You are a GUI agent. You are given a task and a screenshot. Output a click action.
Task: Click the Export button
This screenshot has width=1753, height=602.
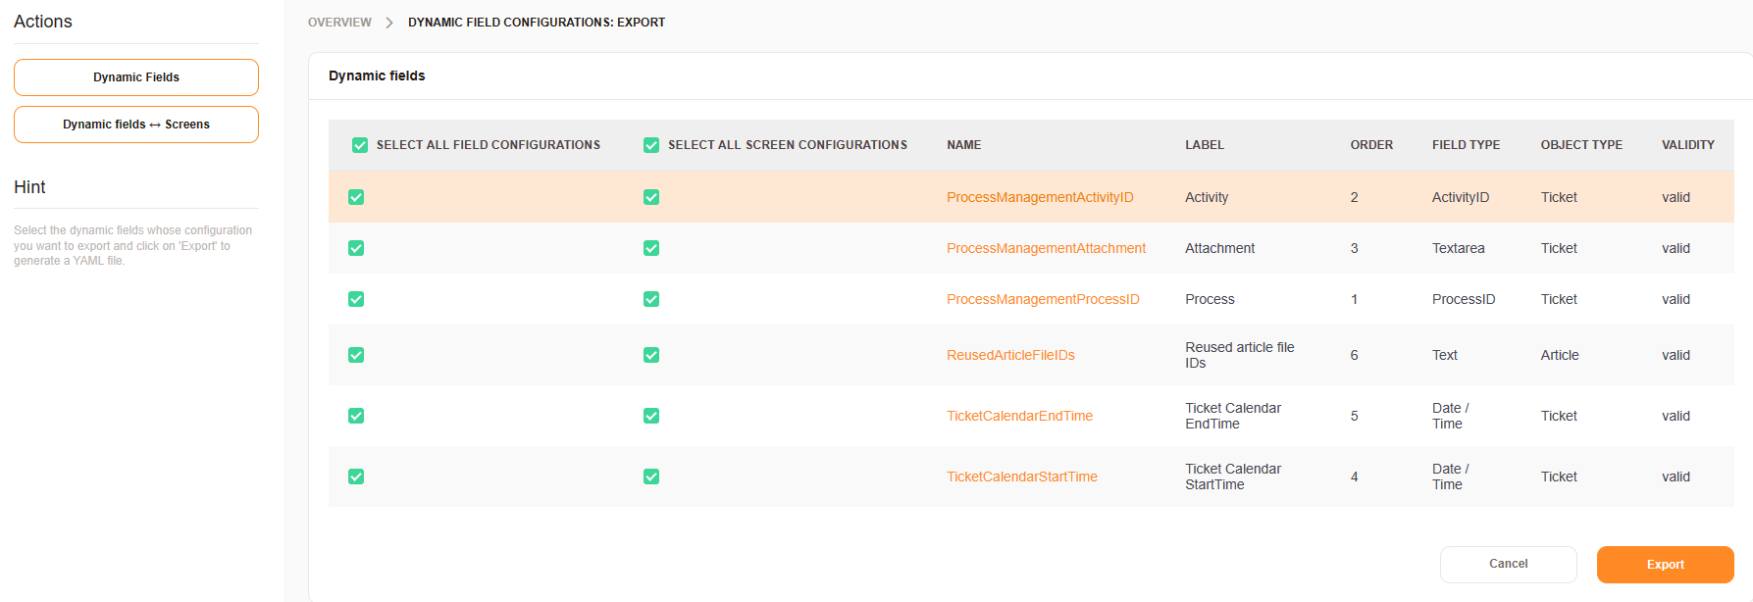point(1665,565)
